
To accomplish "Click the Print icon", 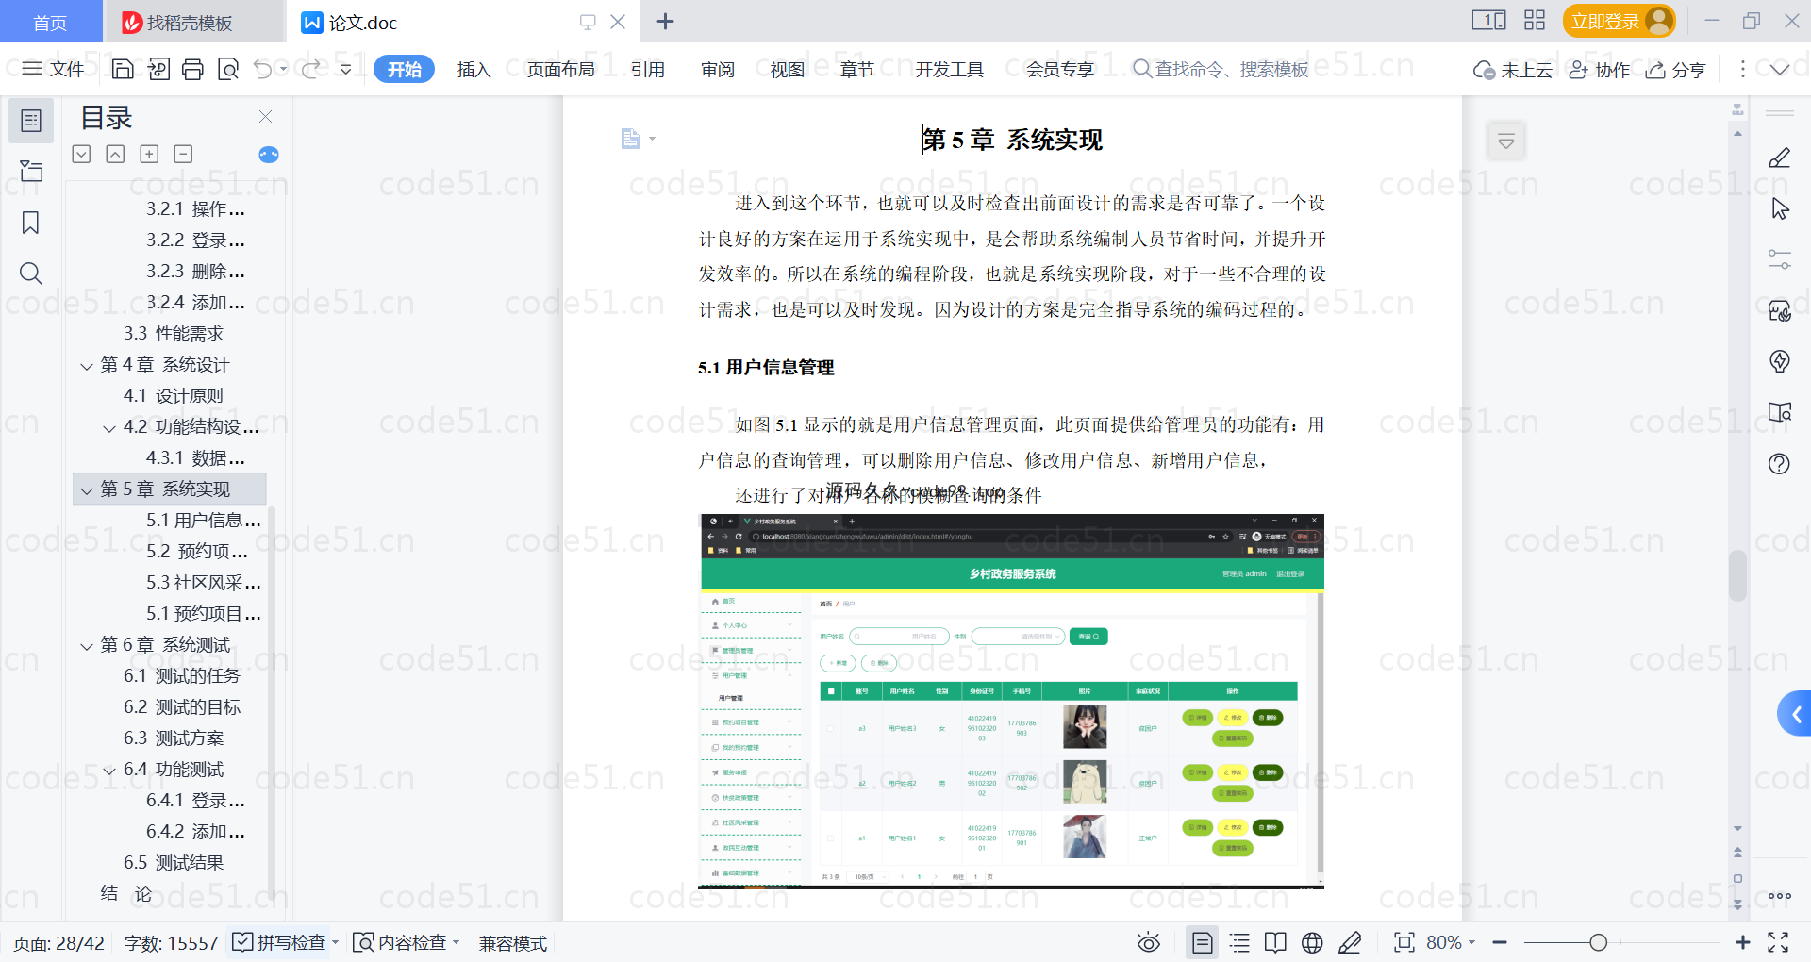I will [192, 69].
